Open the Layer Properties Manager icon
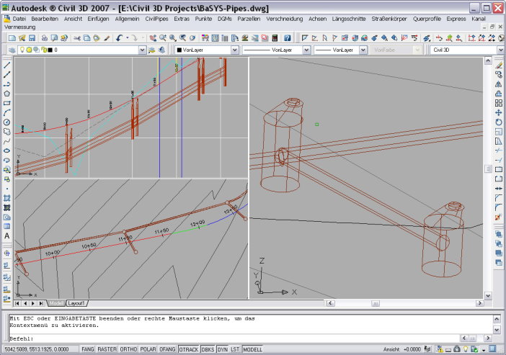 (x=11, y=50)
